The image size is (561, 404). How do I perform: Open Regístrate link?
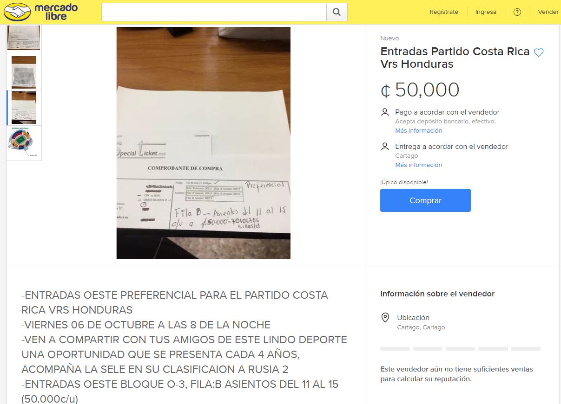point(444,12)
